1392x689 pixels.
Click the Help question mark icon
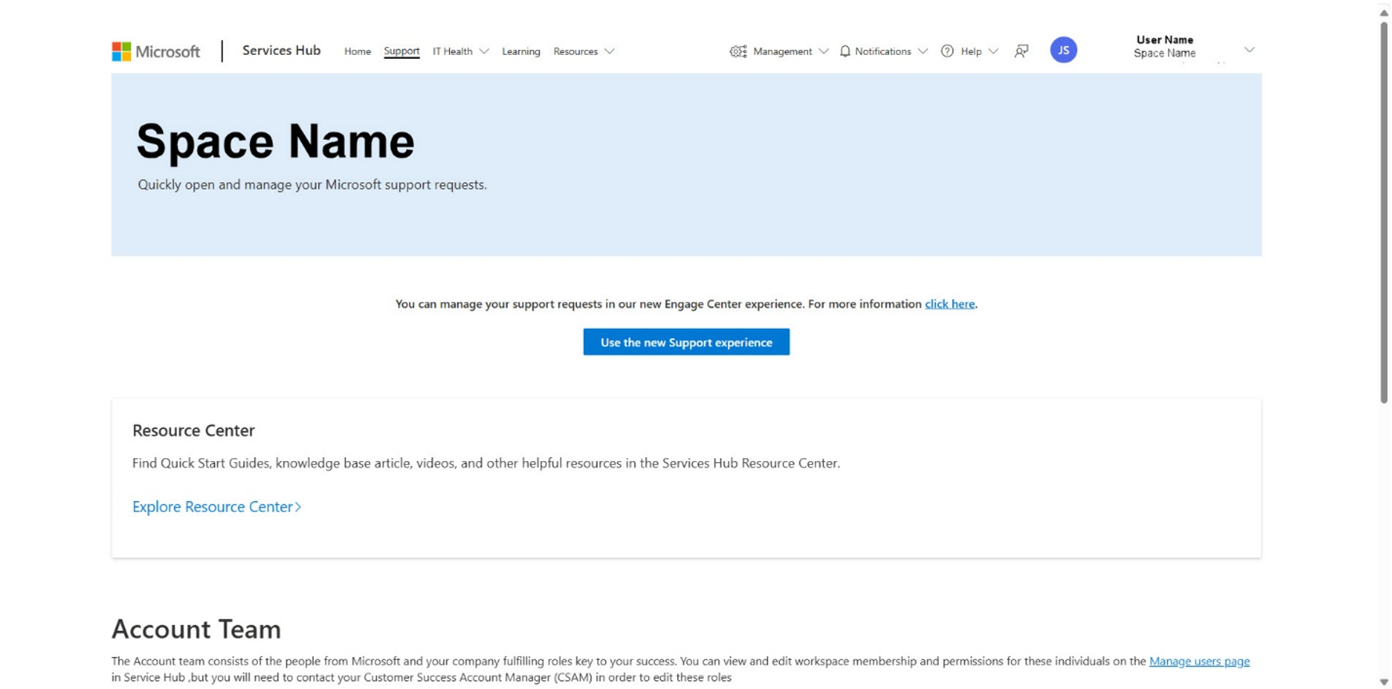point(947,51)
